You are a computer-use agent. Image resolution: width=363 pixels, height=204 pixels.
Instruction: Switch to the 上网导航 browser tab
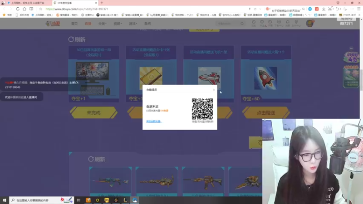[27, 3]
